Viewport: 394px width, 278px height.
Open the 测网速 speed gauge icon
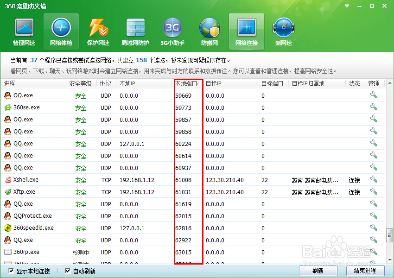click(283, 32)
